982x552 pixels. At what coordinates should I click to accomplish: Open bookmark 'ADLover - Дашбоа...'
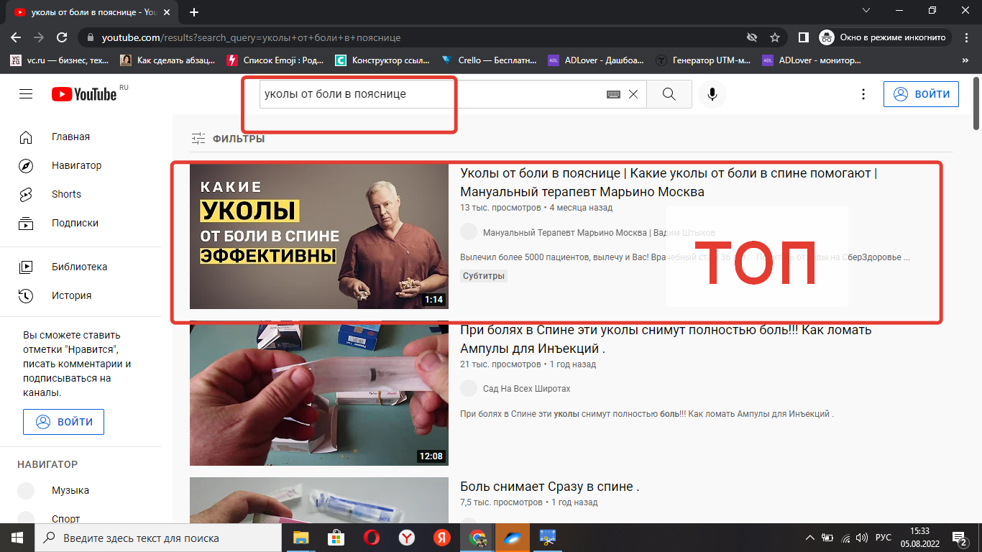(x=596, y=60)
